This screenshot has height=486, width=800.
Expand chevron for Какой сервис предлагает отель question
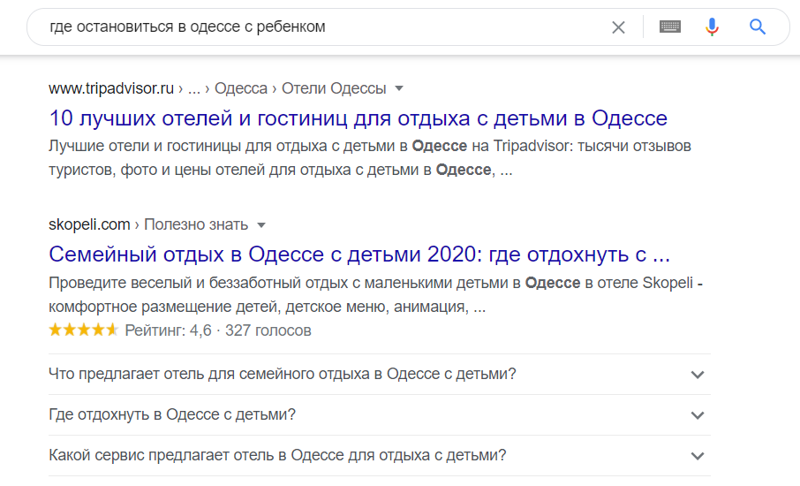(x=698, y=456)
